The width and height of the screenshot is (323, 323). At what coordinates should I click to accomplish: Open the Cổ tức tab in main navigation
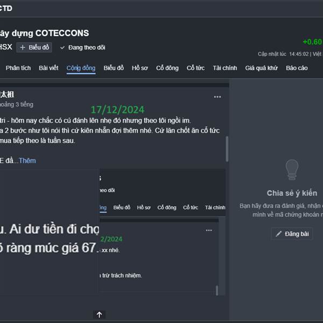pyautogui.click(x=195, y=68)
